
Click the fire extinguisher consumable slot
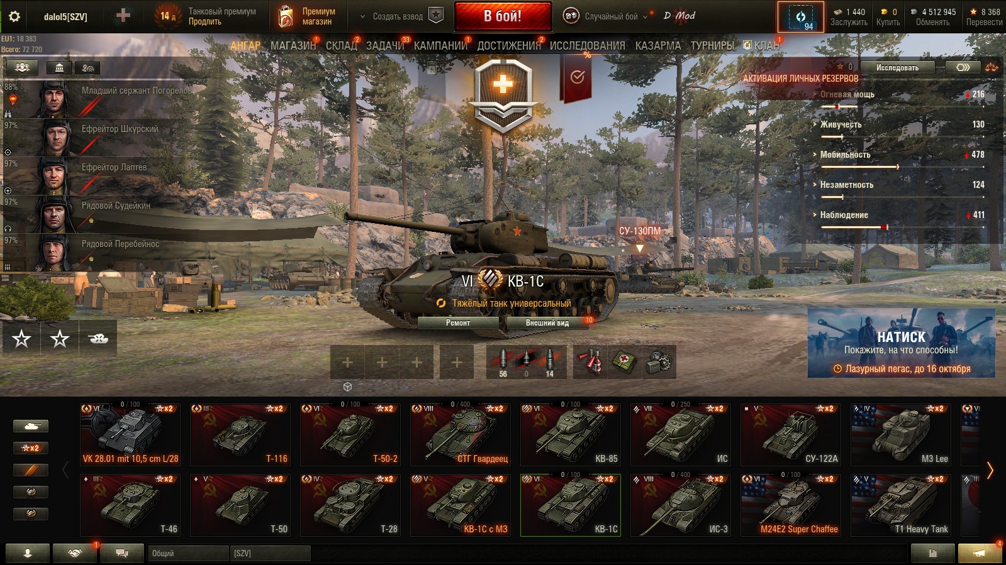coord(590,361)
